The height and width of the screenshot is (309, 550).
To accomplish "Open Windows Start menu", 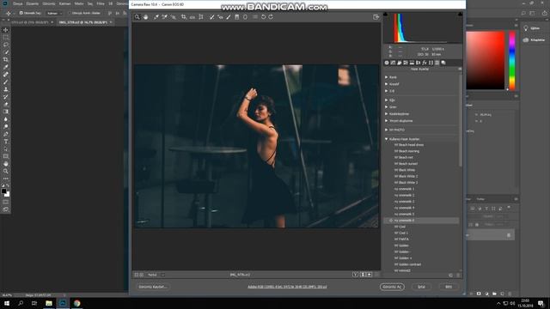I will tap(7, 303).
